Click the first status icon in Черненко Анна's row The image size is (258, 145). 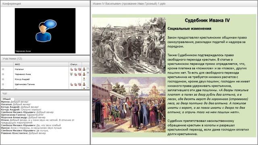coord(71,74)
